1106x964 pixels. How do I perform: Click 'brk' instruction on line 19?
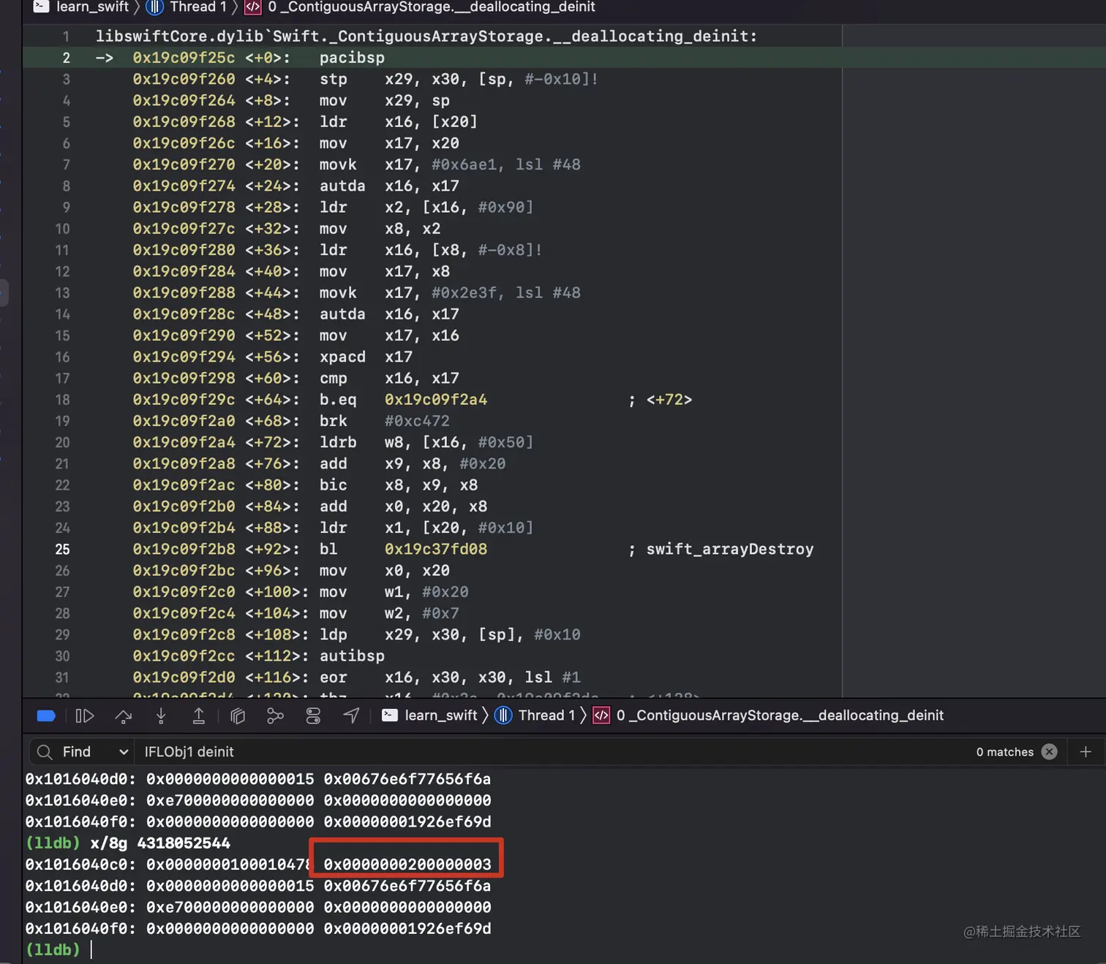(333, 421)
